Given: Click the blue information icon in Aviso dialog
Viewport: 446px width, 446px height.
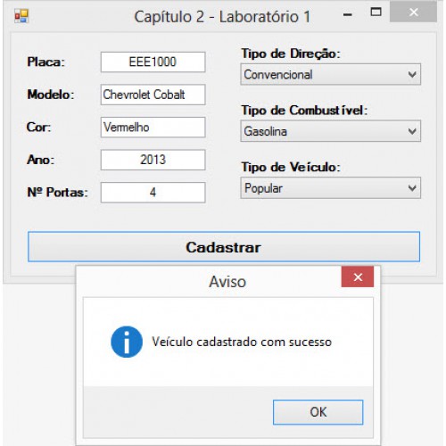Looking at the screenshot, I should tap(127, 342).
